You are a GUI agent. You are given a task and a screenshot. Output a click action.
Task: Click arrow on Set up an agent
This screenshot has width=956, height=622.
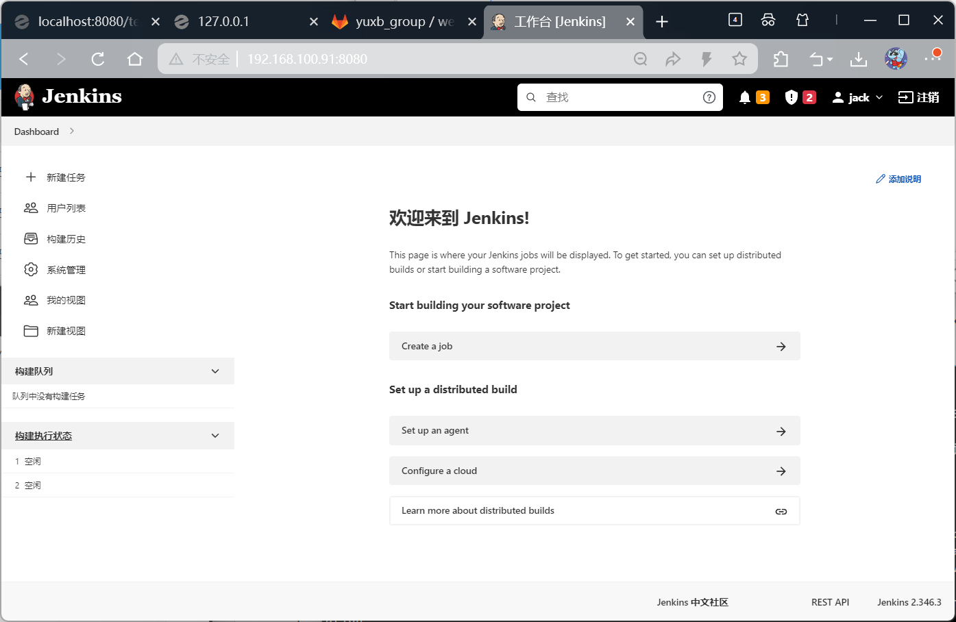781,431
